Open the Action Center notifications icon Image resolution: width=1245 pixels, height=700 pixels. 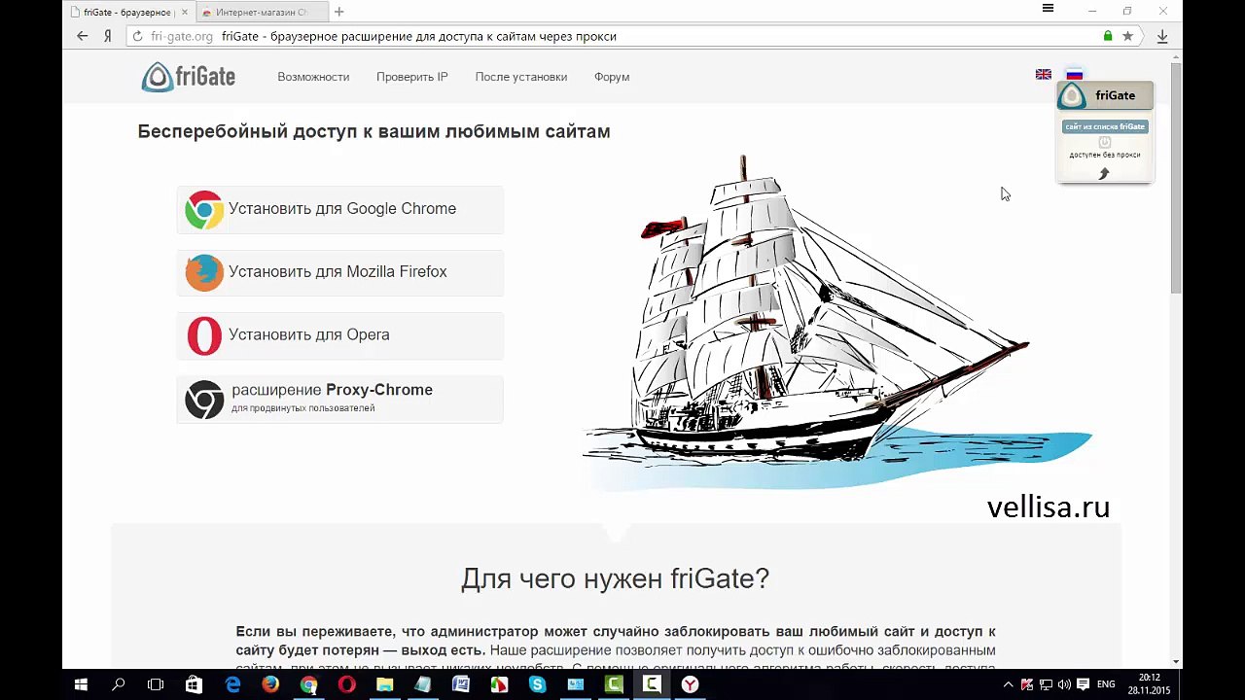pos(1083,684)
